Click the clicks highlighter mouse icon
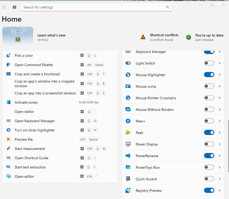Screen dimensions: 229x199 pyautogui.click(x=9, y=130)
